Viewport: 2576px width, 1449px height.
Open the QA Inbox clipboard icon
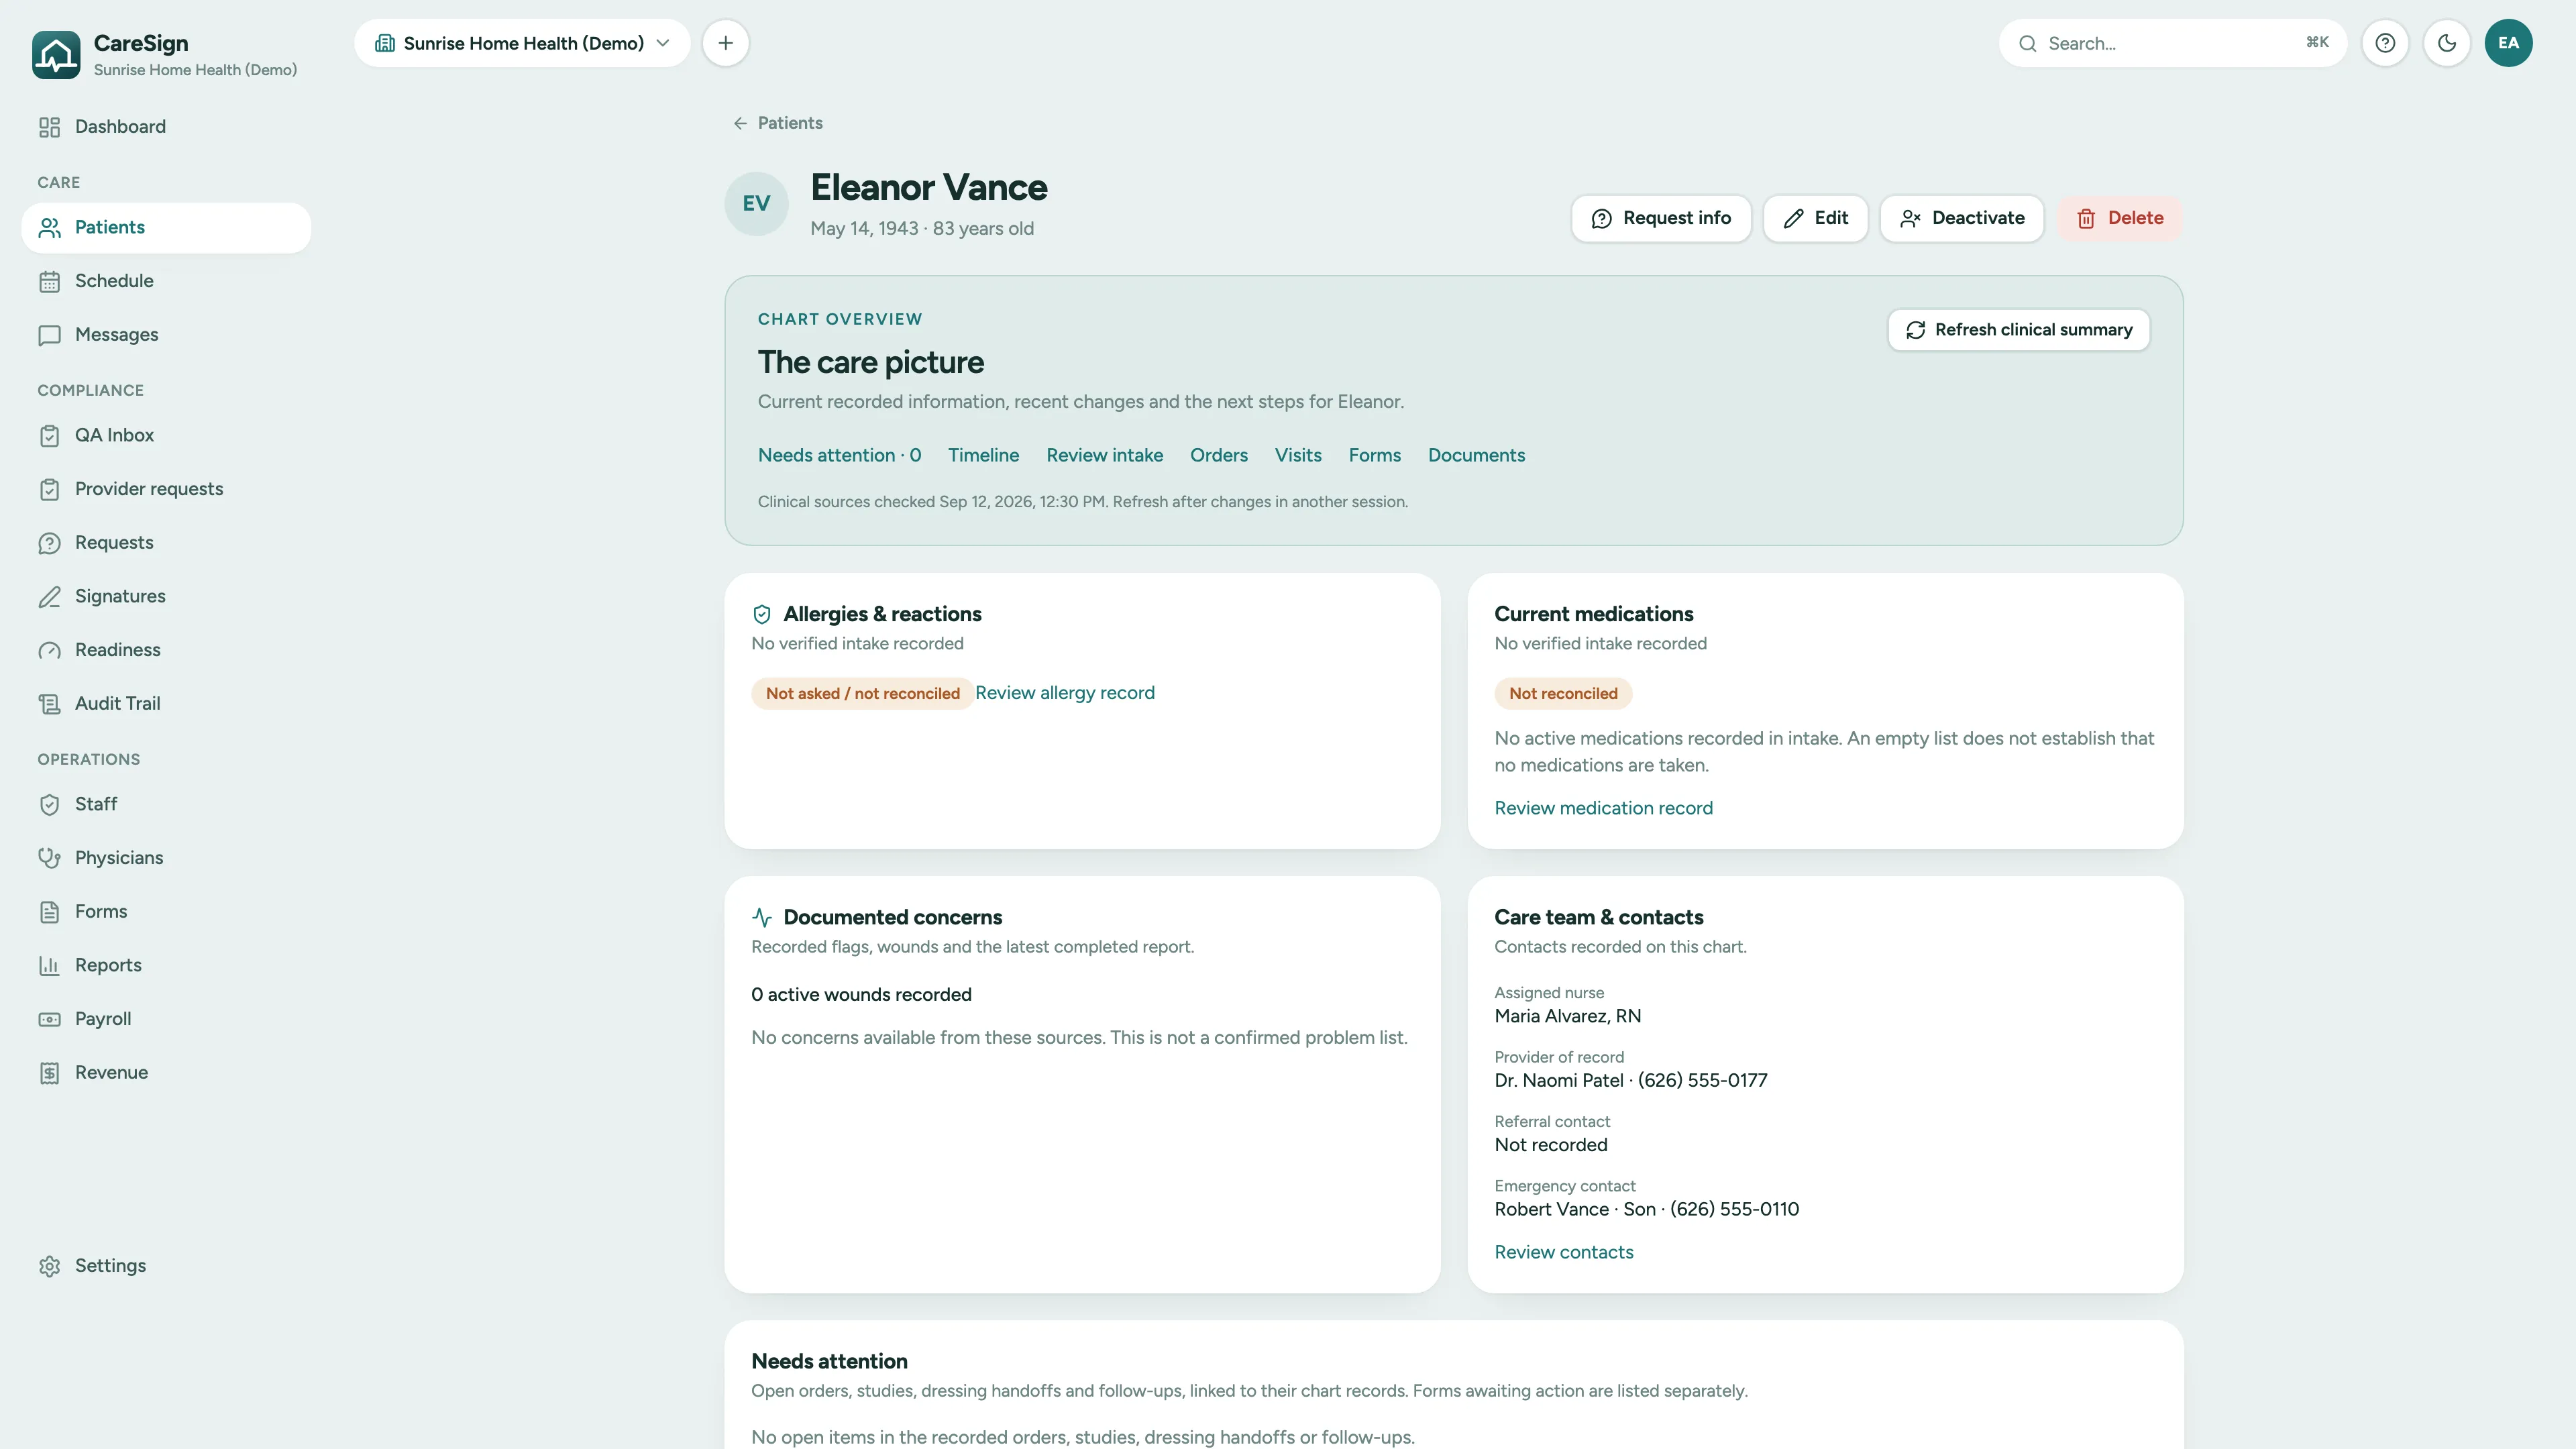[49, 435]
